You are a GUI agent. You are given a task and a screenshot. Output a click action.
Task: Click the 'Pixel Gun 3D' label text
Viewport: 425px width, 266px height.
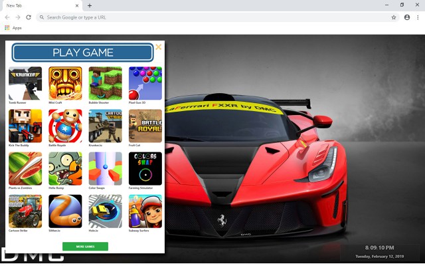point(137,102)
